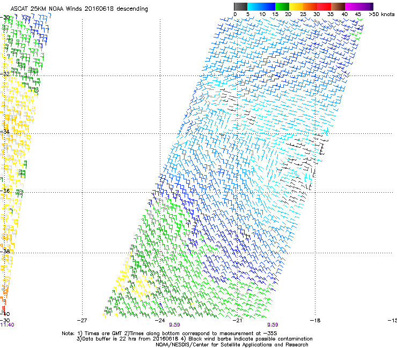The image size is (397, 348).
Task: Click the cyan-blue 5-15 knots color segment
Action: [x=261, y=6]
